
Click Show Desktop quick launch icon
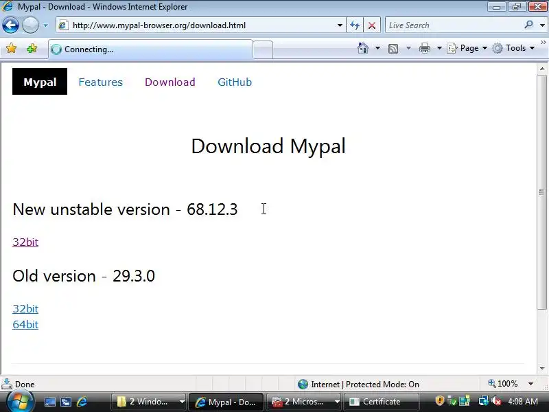pyautogui.click(x=49, y=402)
